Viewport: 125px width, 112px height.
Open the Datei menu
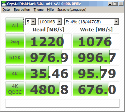point(6,10)
